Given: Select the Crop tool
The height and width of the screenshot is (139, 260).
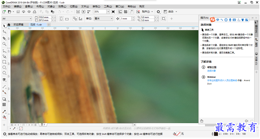Looking at the screenshot, I should click(x=4, y=38).
